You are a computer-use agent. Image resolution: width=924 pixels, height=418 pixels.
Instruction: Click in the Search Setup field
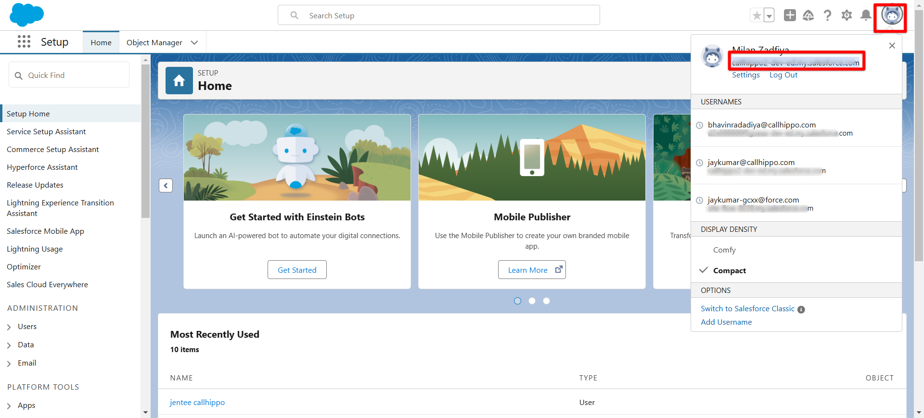point(438,15)
